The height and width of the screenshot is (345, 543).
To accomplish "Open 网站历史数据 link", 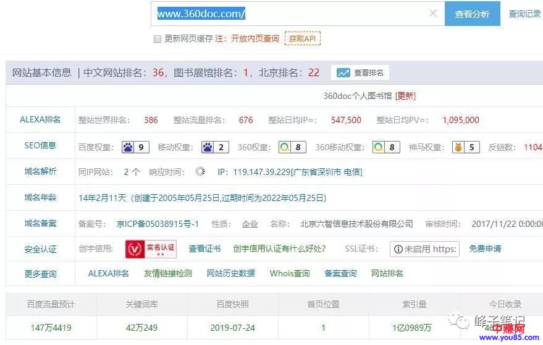I will coord(230,273).
